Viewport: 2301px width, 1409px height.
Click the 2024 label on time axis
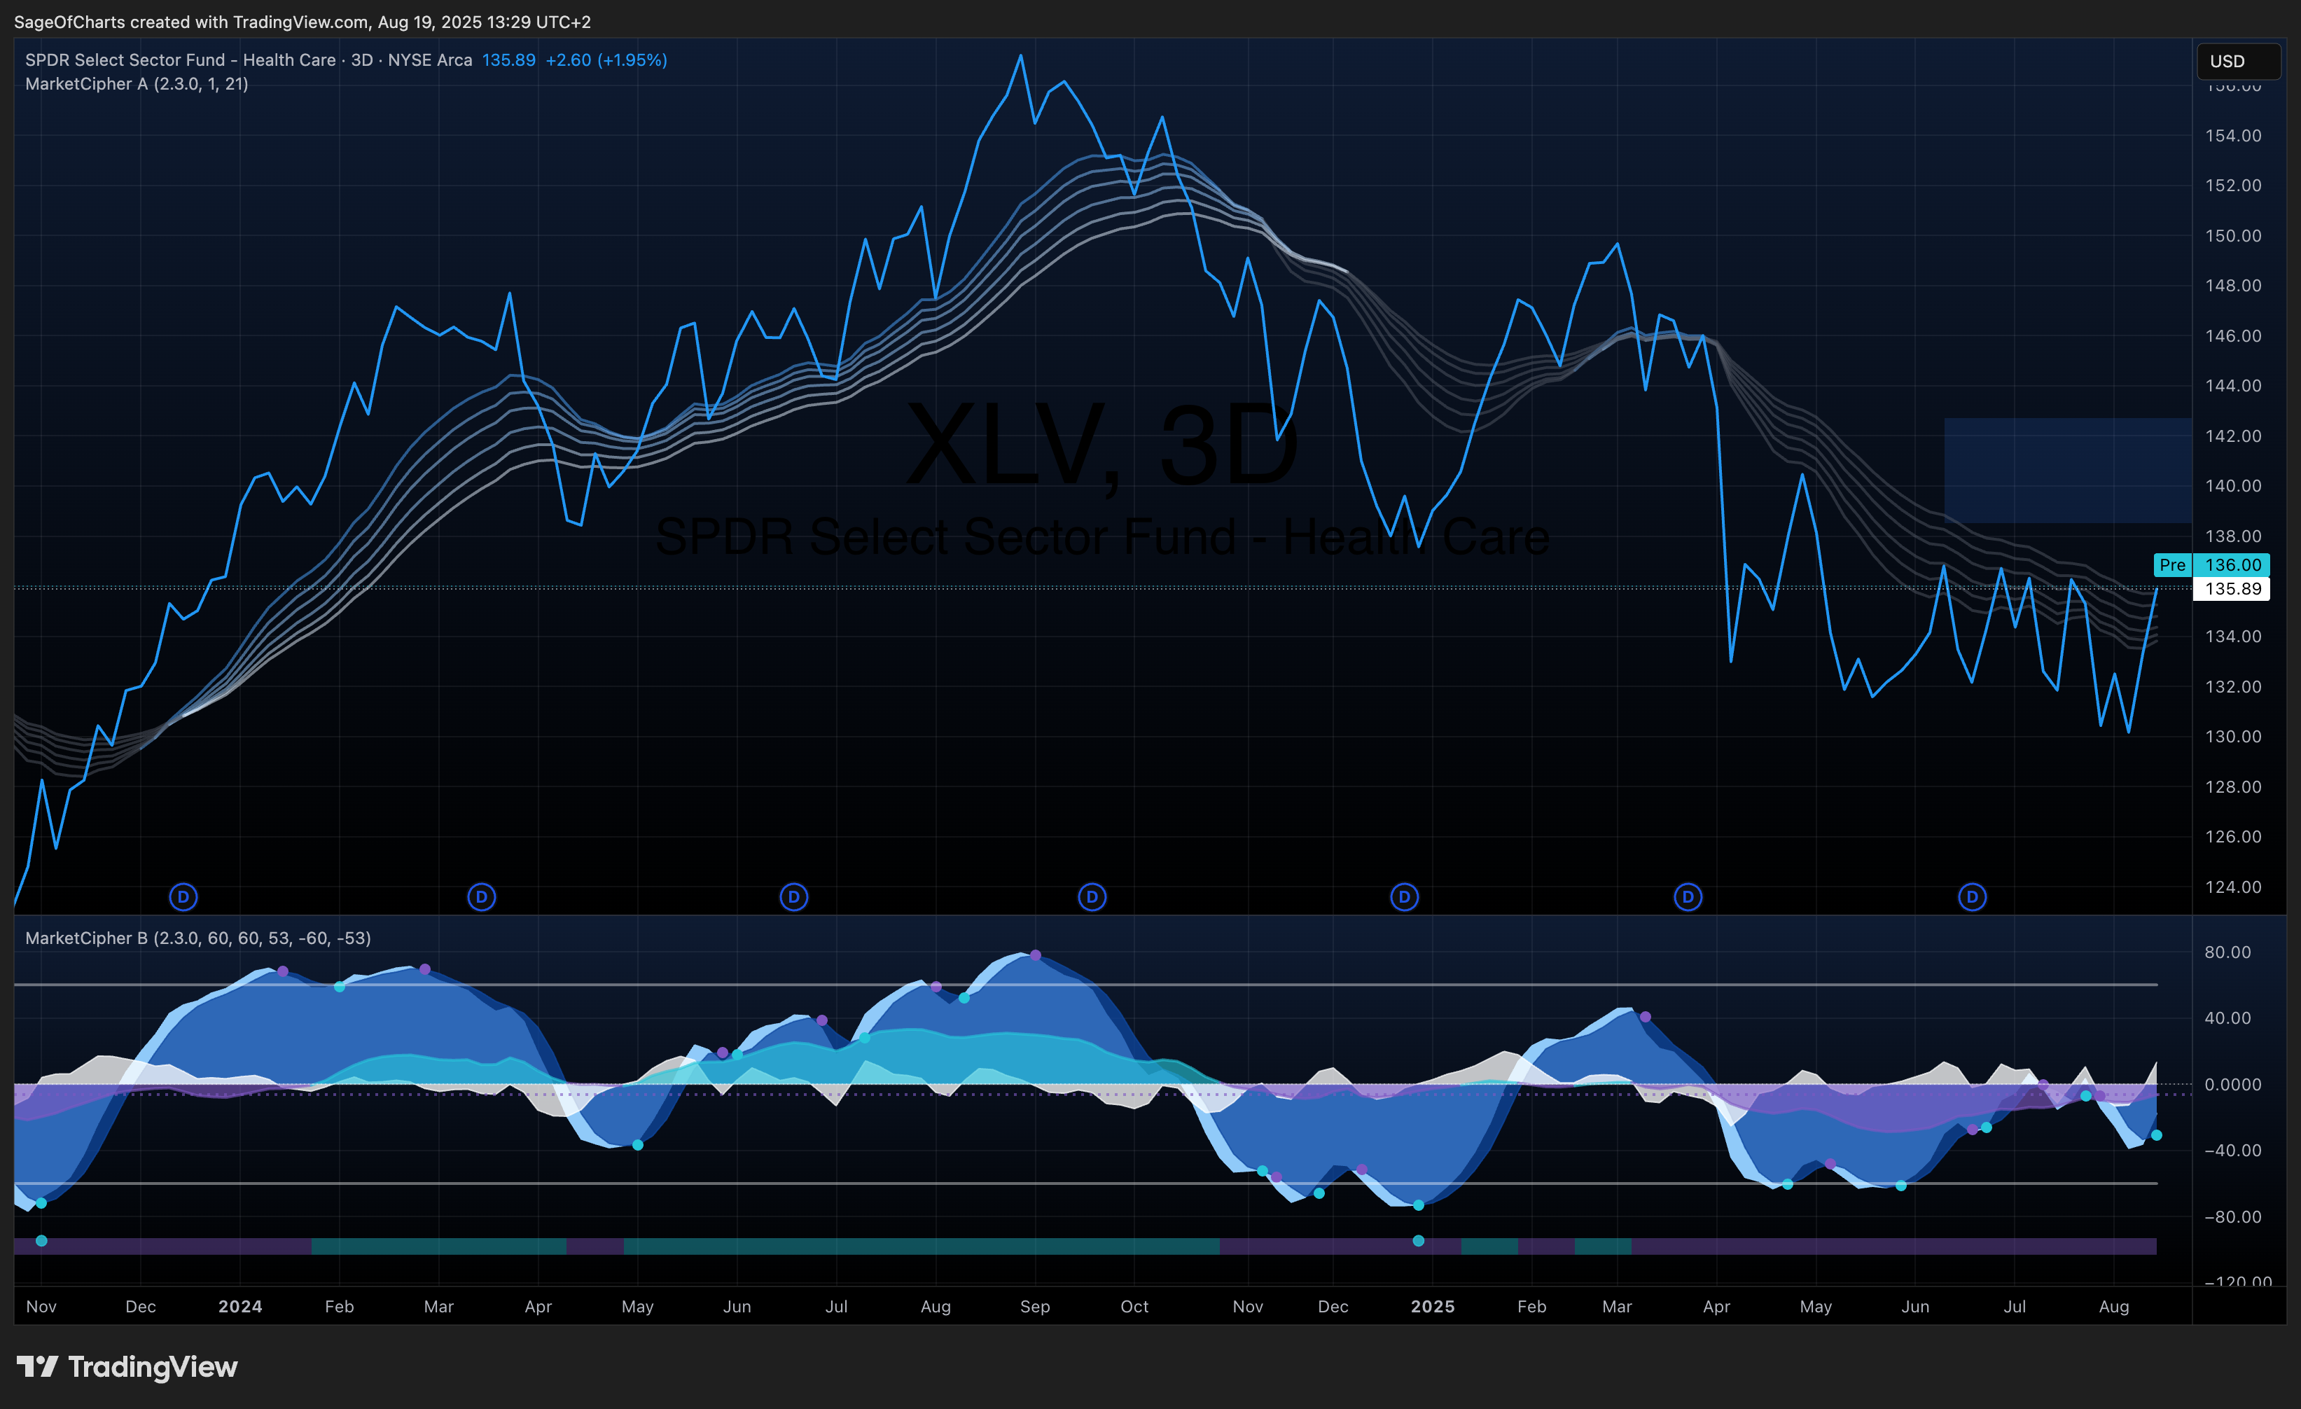(240, 1306)
